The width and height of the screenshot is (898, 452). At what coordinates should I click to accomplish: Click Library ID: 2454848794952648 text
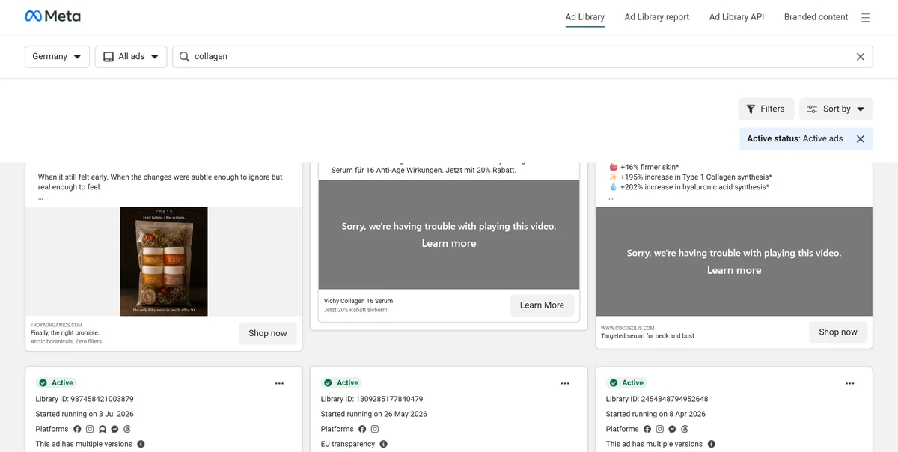tap(657, 399)
